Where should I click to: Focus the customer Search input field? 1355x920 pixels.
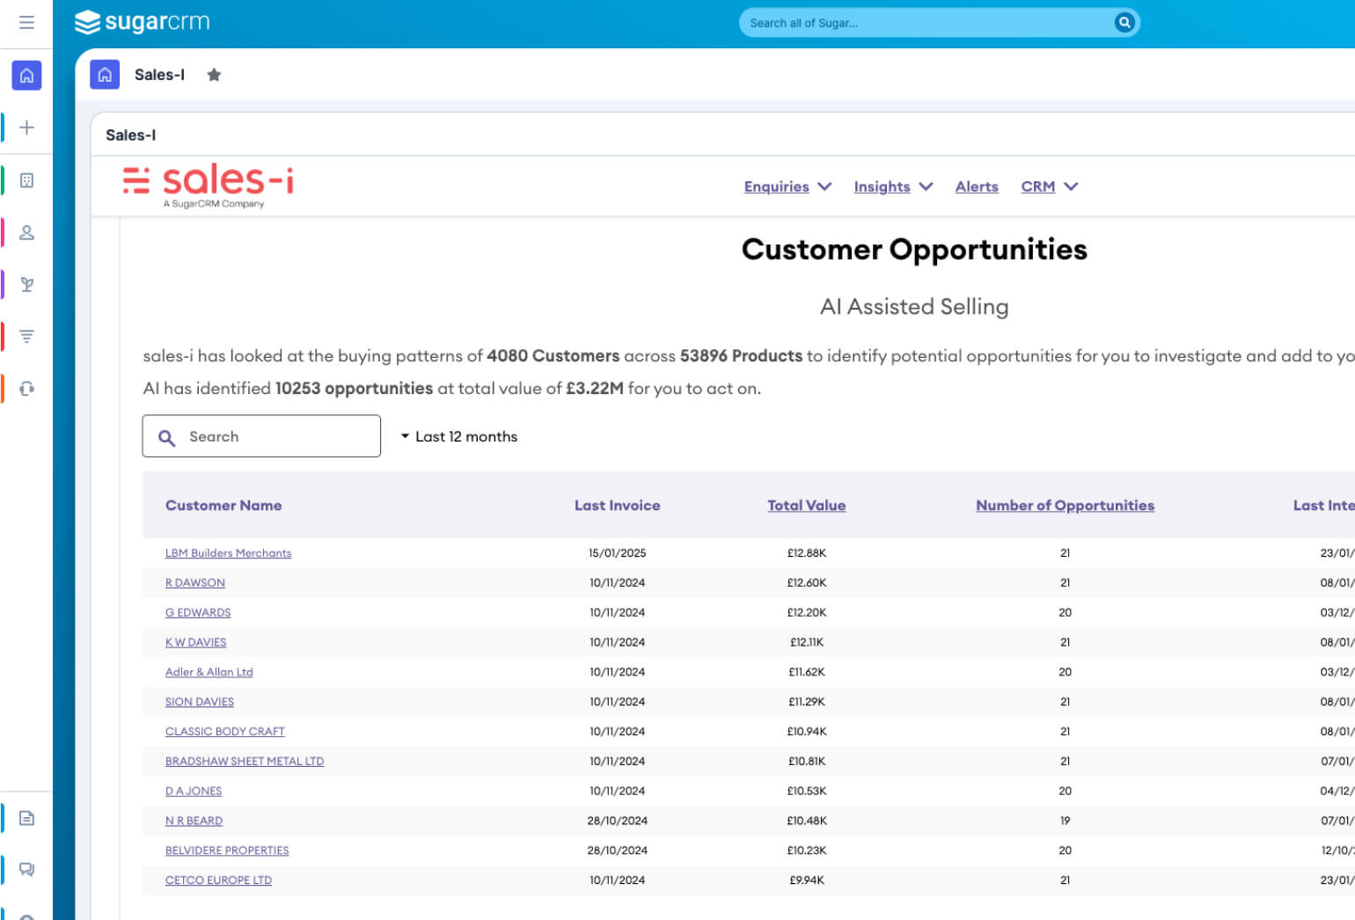tap(261, 436)
